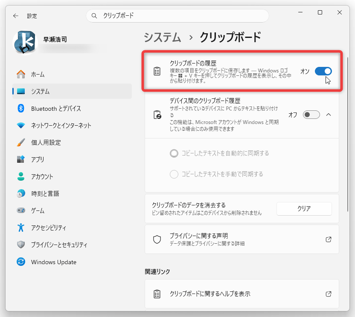Minimize the settings window
Image resolution: width=355 pixels, height=317 pixels.
click(300, 12)
